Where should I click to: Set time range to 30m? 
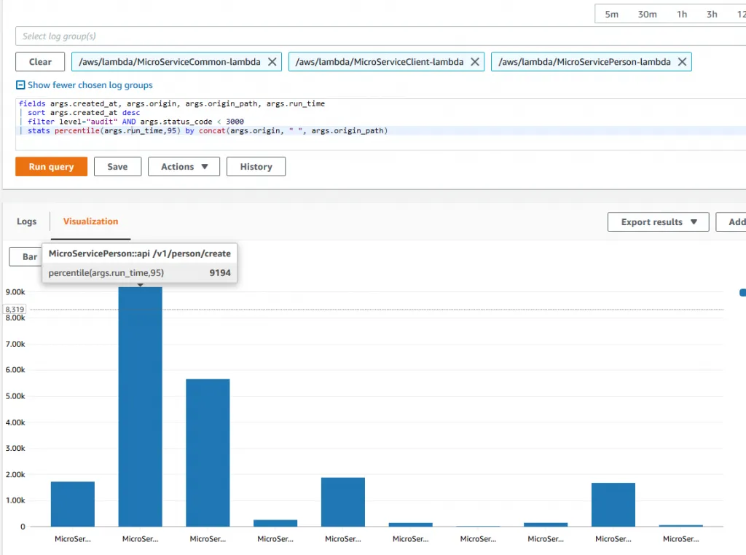647,15
